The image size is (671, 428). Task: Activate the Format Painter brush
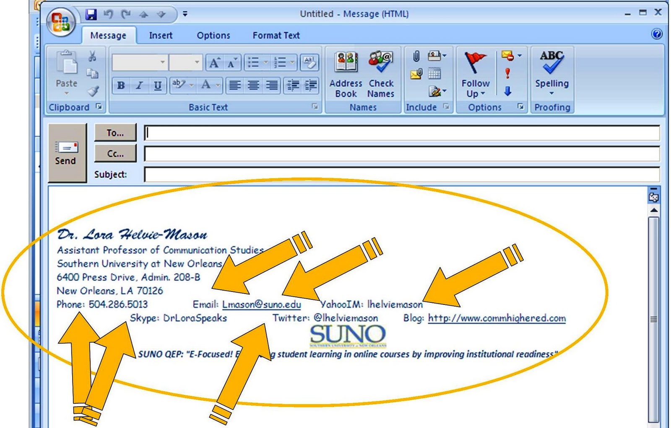93,91
